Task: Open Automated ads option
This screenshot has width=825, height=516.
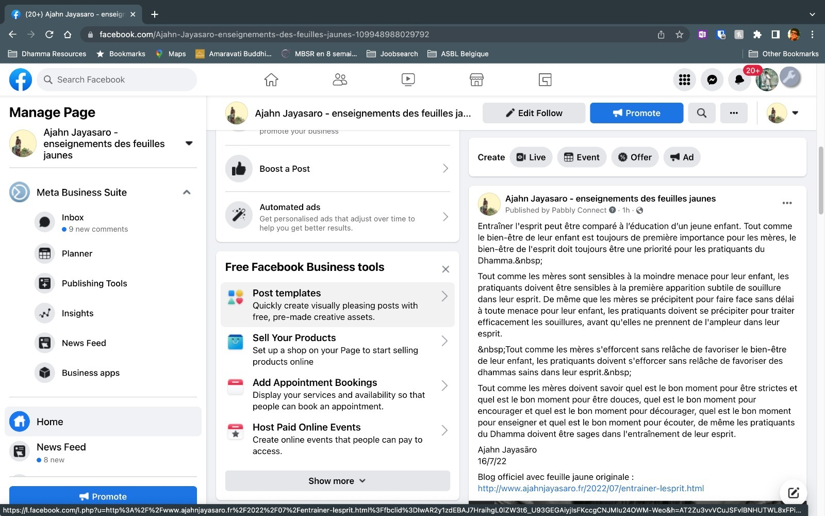Action: pos(338,217)
